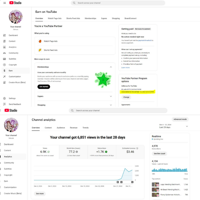
Task: Open Settings gear in top window sidebar
Action: click(4, 98)
